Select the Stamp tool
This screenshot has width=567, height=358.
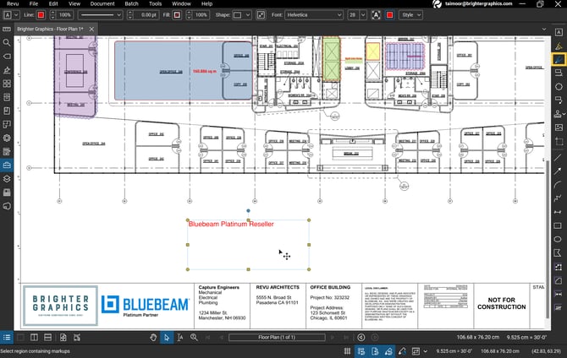pyautogui.click(x=557, y=114)
